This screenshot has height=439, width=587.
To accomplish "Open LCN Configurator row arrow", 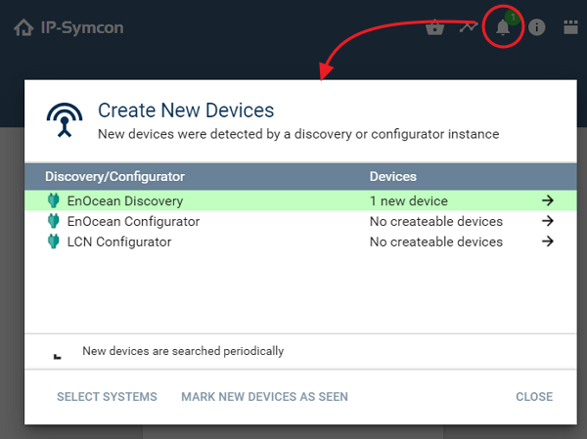I will 548,241.
